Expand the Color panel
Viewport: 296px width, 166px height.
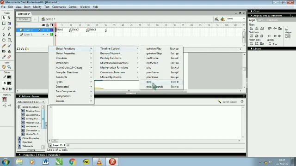point(252,11)
